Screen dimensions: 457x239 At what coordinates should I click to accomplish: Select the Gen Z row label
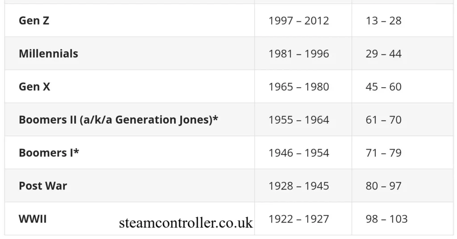pyautogui.click(x=34, y=20)
